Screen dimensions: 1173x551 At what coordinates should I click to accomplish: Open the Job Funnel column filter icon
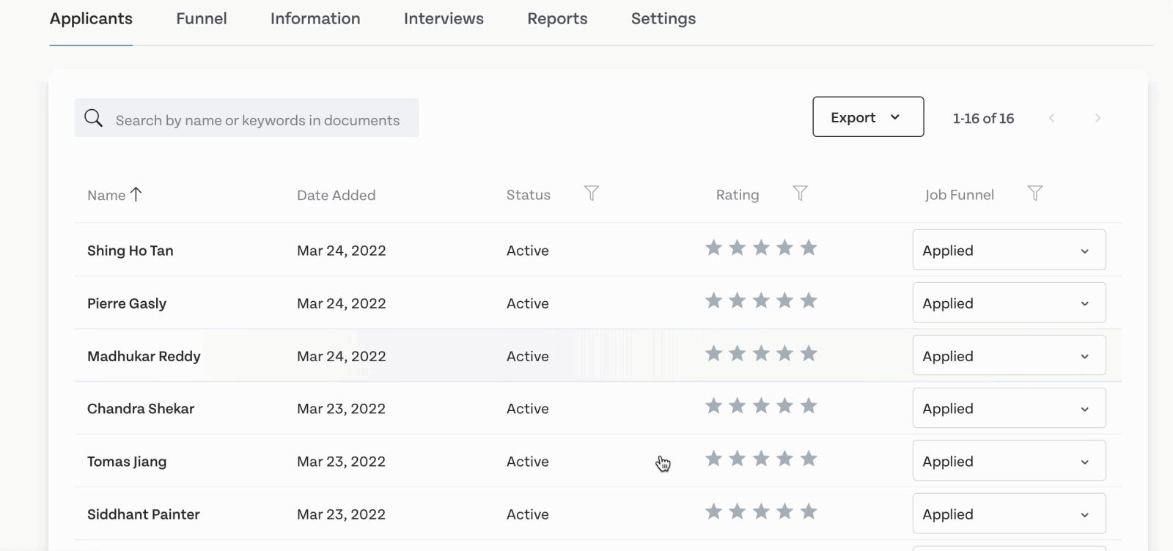click(1034, 193)
